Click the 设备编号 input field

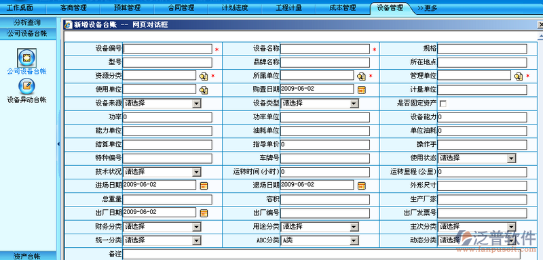(167, 49)
